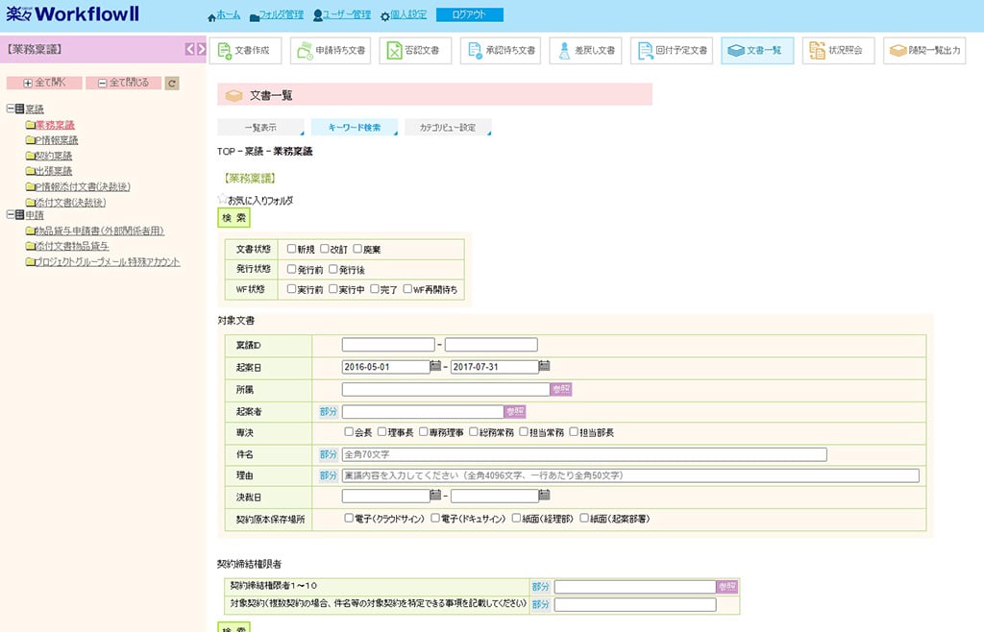Click 参照 button beside 所属 field
The width and height of the screenshot is (984, 632).
coord(561,389)
